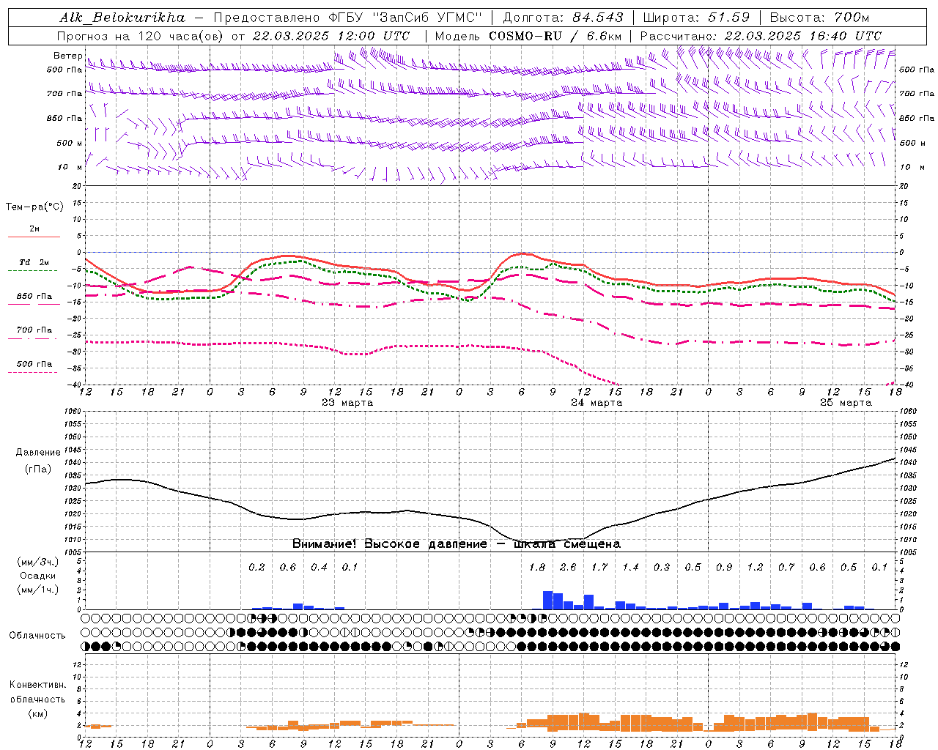Click the 1.2 precipitation total value
Image resolution: width=938 pixels, height=750 pixels.
click(755, 568)
